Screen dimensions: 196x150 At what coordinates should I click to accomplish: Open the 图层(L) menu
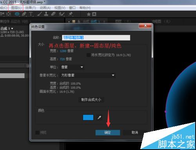[16, 8]
